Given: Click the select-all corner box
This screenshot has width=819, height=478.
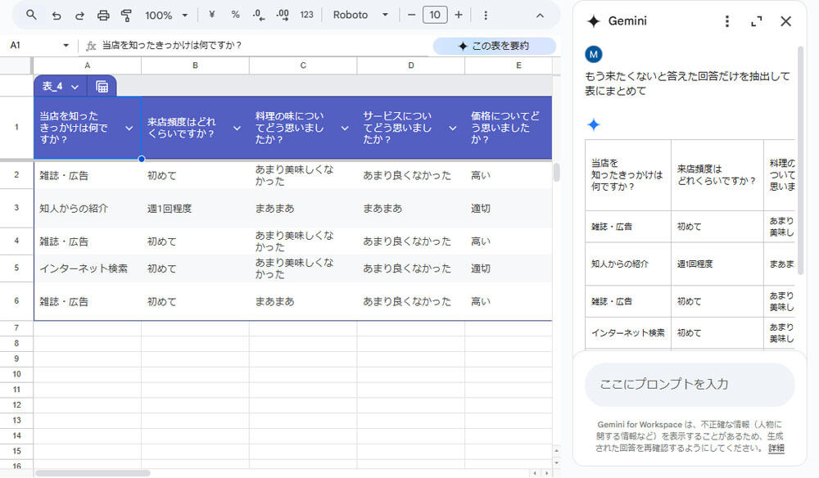Looking at the screenshot, I should tap(16, 65).
